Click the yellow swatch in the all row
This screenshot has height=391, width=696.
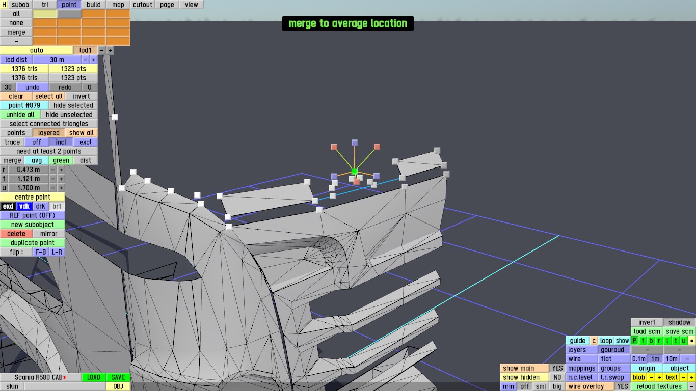pyautogui.click(x=45, y=14)
